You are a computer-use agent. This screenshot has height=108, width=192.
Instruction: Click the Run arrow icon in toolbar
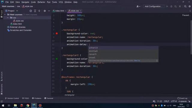pyautogui.click(x=167, y=6)
